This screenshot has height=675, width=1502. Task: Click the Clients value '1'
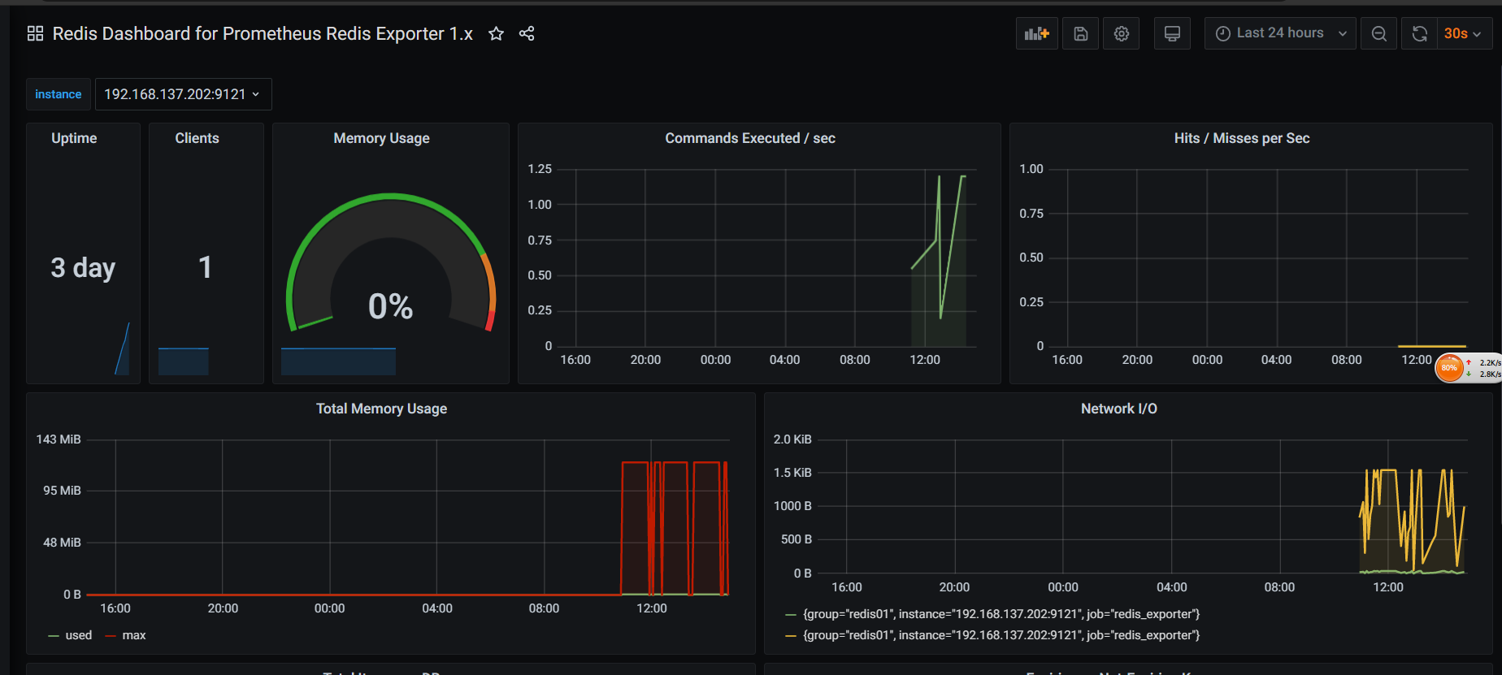pyautogui.click(x=206, y=267)
